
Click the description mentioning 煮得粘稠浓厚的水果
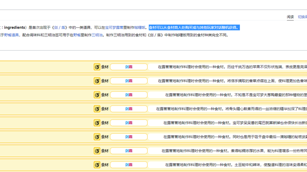(234, 151)
